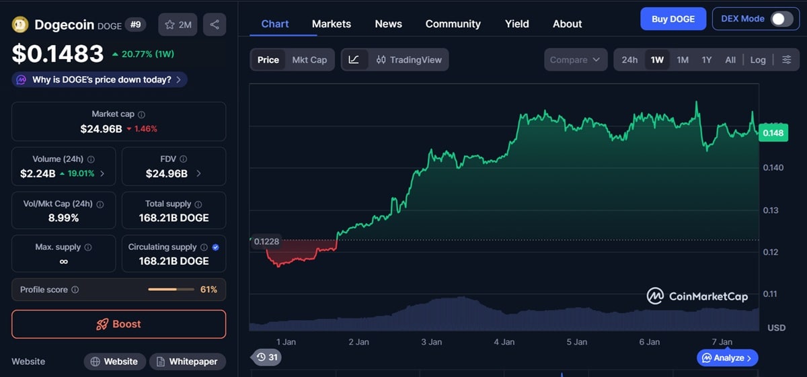The width and height of the screenshot is (807, 377).
Task: Click the info icon beside FDV
Action: tap(183, 159)
